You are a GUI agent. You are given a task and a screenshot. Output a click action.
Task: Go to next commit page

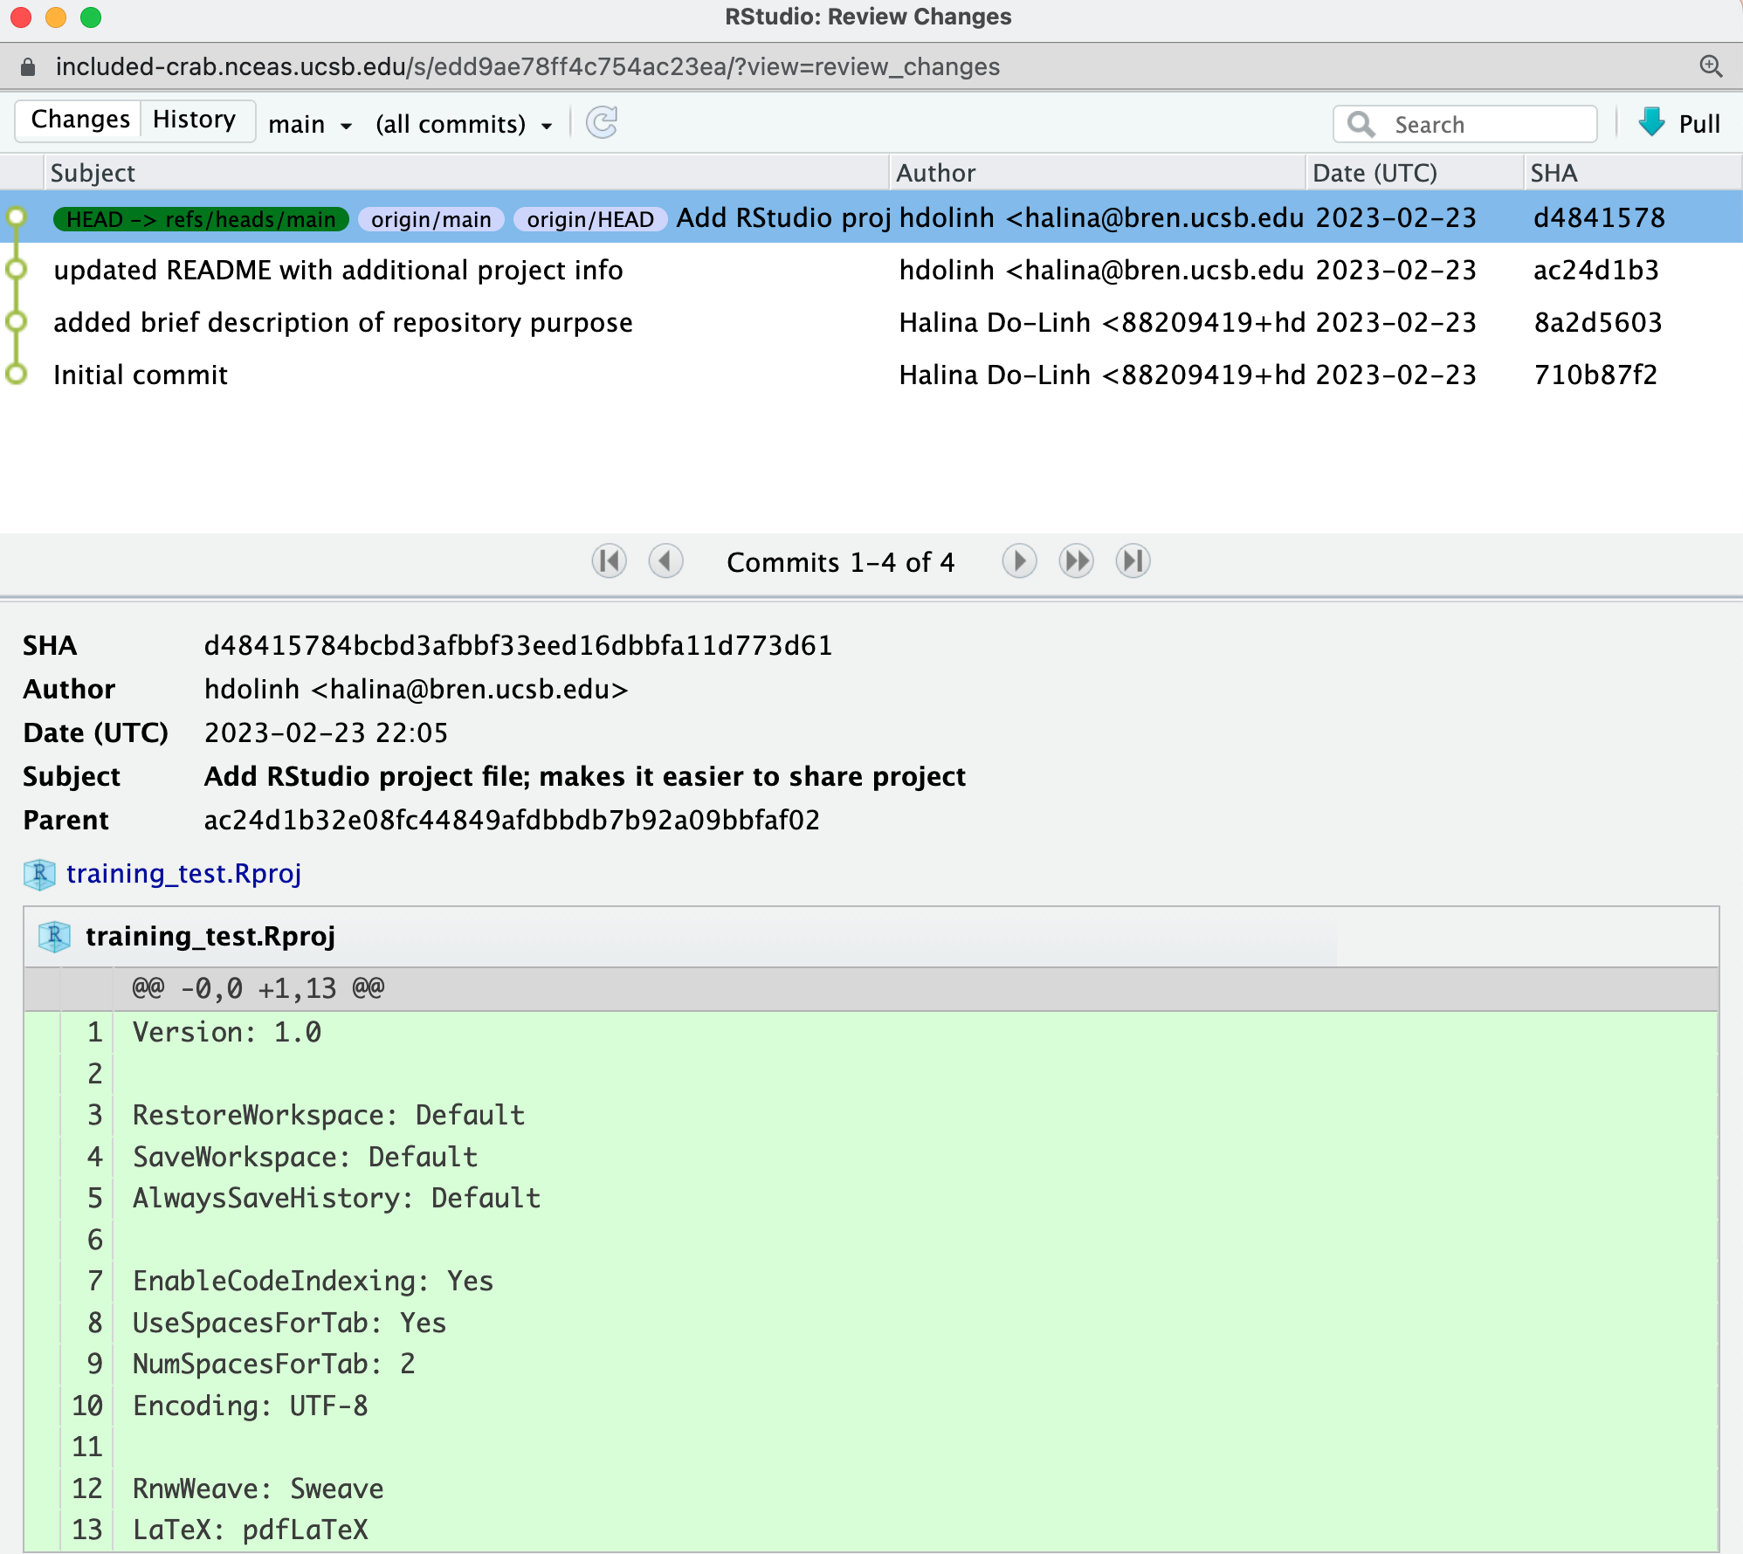pos(1019,561)
